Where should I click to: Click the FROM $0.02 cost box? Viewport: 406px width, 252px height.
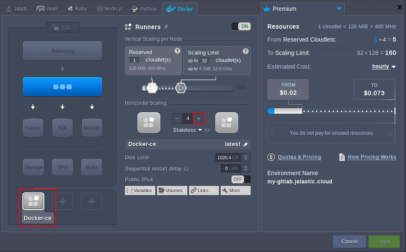click(x=288, y=89)
